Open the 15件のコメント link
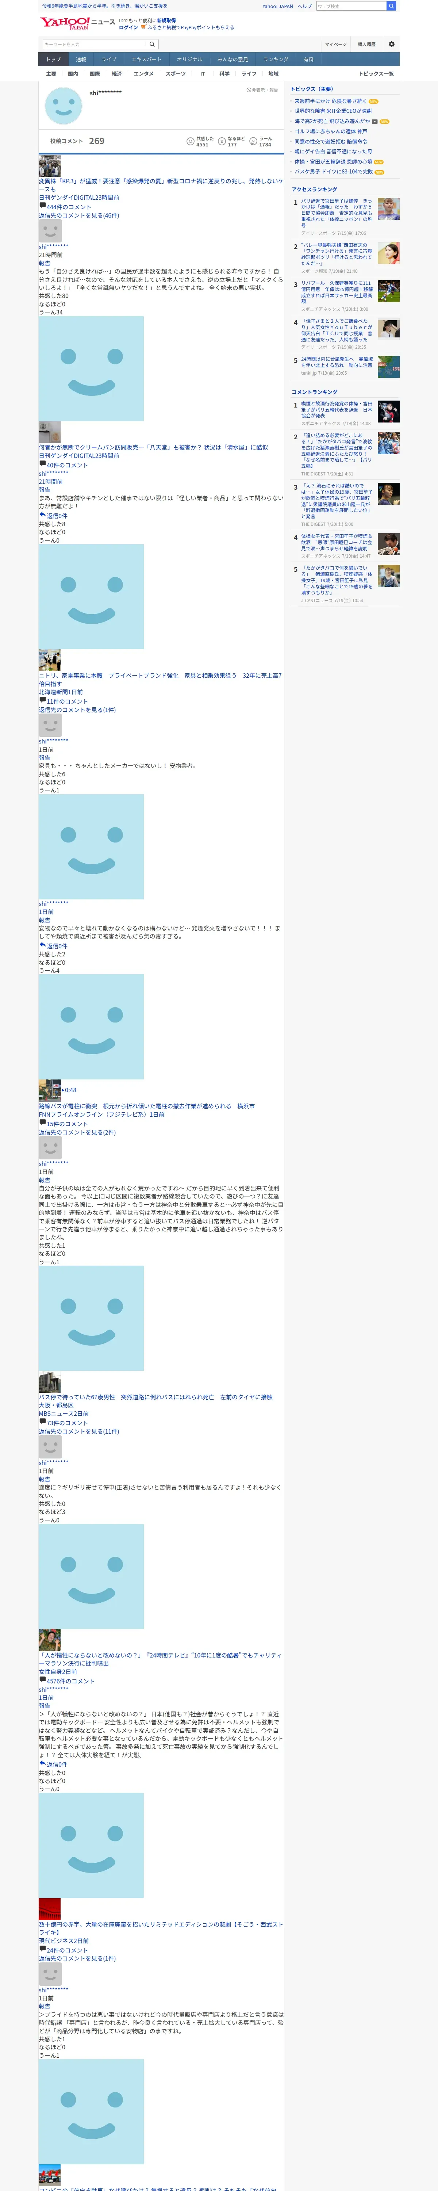438x2191 pixels. pos(66,1124)
